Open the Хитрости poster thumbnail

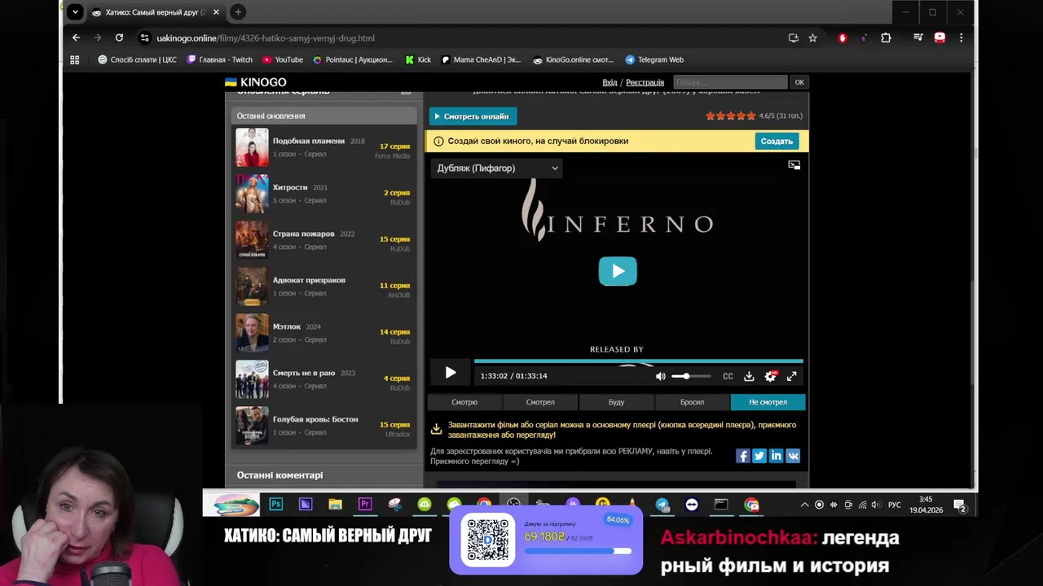(252, 194)
